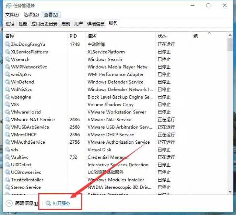Click the gear icon beside WSearch service

(7, 59)
